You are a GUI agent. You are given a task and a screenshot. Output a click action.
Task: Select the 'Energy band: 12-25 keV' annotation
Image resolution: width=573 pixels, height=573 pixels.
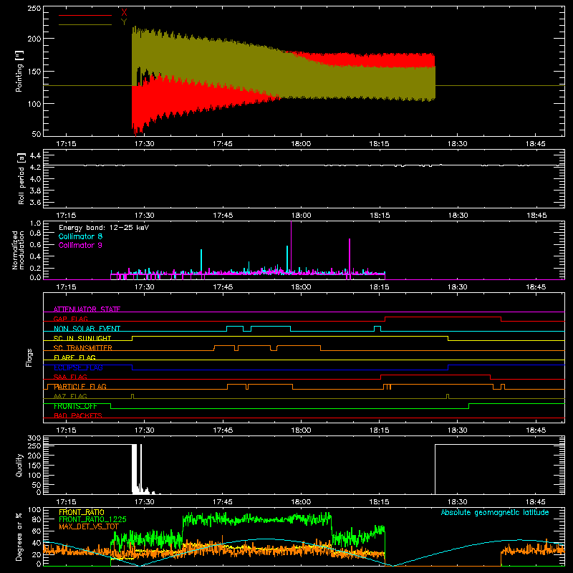[104, 228]
